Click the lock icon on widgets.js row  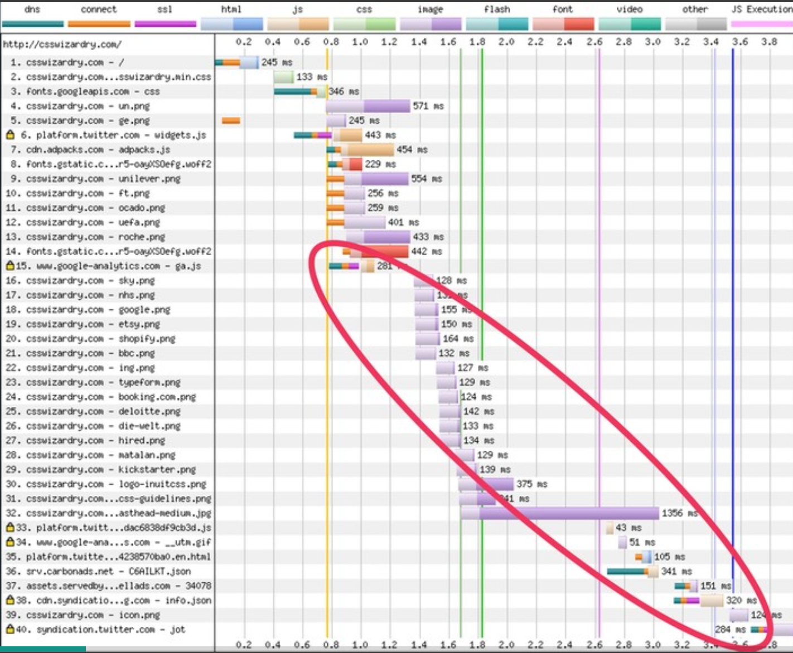10,134
